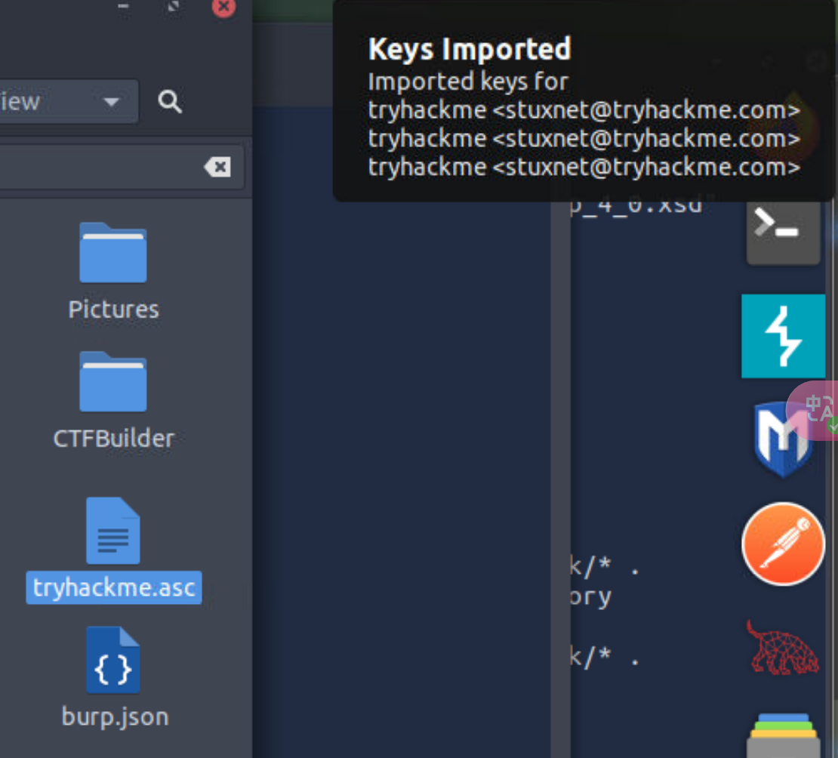Click the stacked colored layers dock icon

[x=781, y=736]
